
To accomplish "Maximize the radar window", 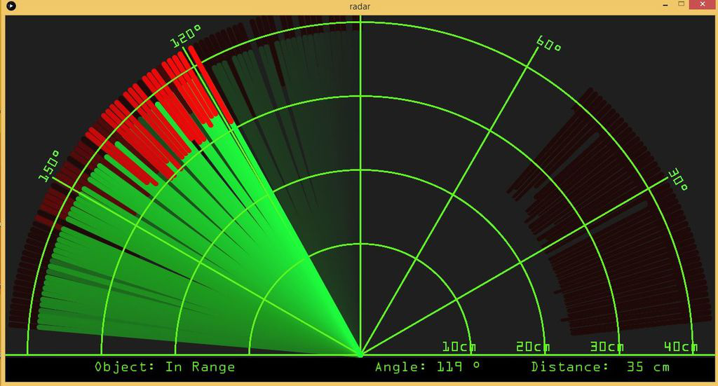I will pos(681,5).
